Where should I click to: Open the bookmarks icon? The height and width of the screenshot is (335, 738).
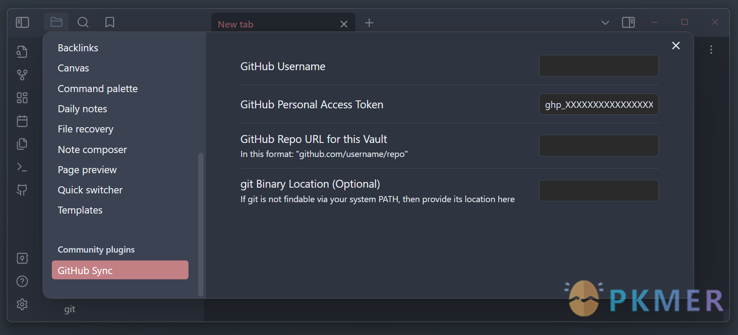[110, 22]
